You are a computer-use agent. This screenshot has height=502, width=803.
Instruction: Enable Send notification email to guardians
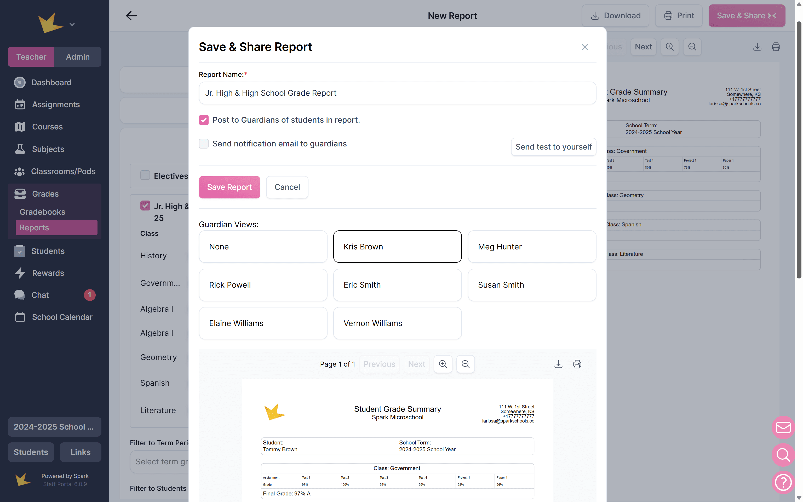click(x=204, y=144)
